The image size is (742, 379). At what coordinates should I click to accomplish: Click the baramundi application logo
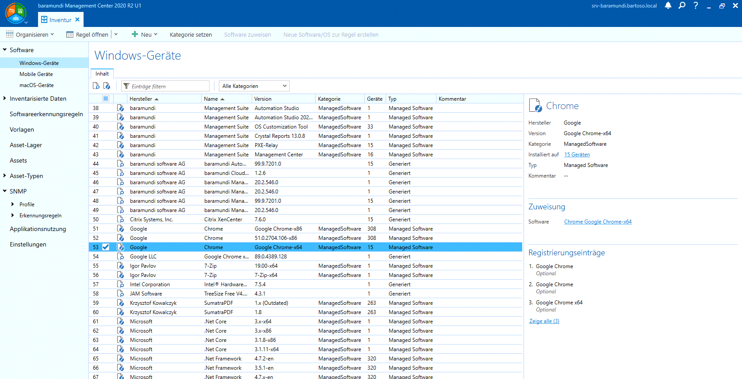coord(16,13)
